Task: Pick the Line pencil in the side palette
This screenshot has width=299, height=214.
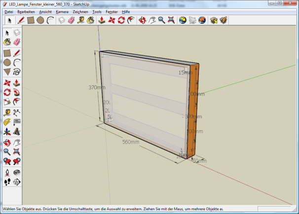Action: coord(17,53)
